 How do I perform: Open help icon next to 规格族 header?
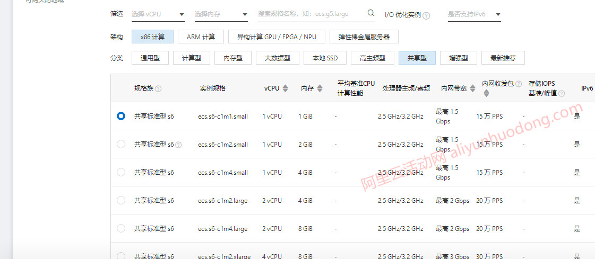158,88
